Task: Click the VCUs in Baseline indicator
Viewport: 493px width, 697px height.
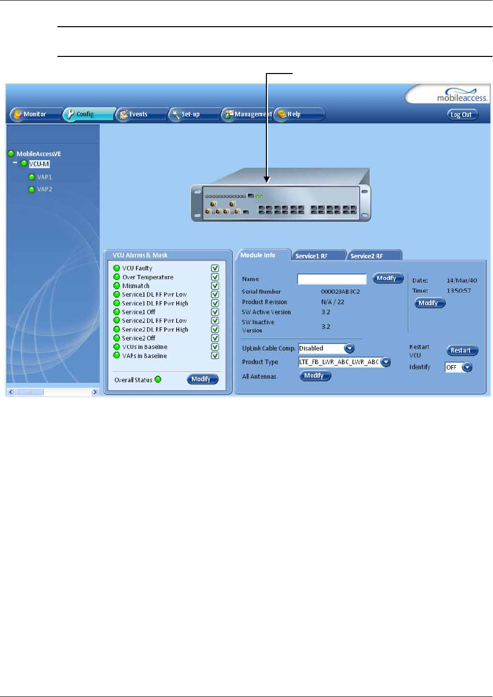Action: click(117, 347)
